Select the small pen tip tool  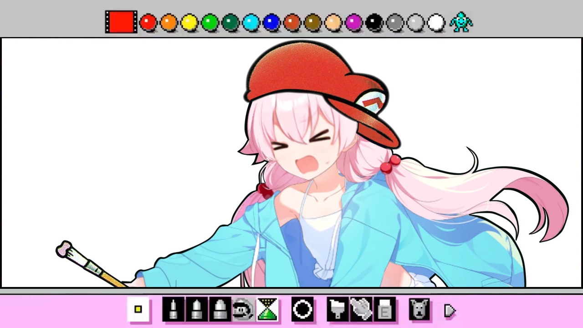pos(173,310)
